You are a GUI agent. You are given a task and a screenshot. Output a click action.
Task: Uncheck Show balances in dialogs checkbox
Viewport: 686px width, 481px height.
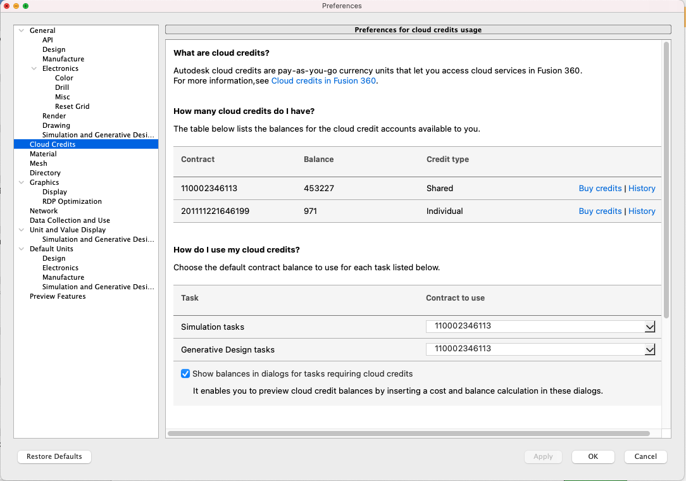click(185, 374)
